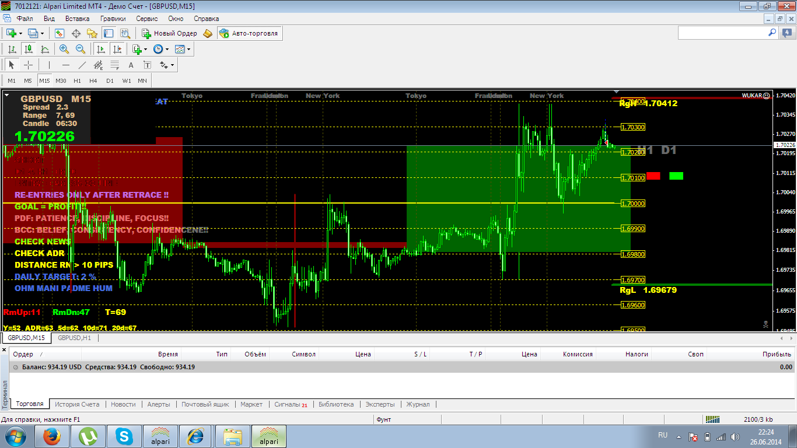797x448 pixels.
Task: Open Internet Explorer from the taskbar
Action: pyautogui.click(x=197, y=436)
